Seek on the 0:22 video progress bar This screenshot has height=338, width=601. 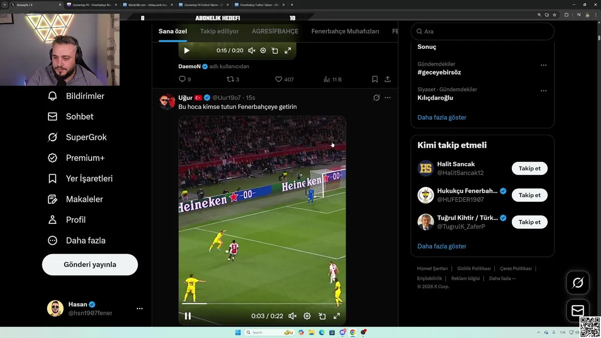pyautogui.click(x=262, y=303)
